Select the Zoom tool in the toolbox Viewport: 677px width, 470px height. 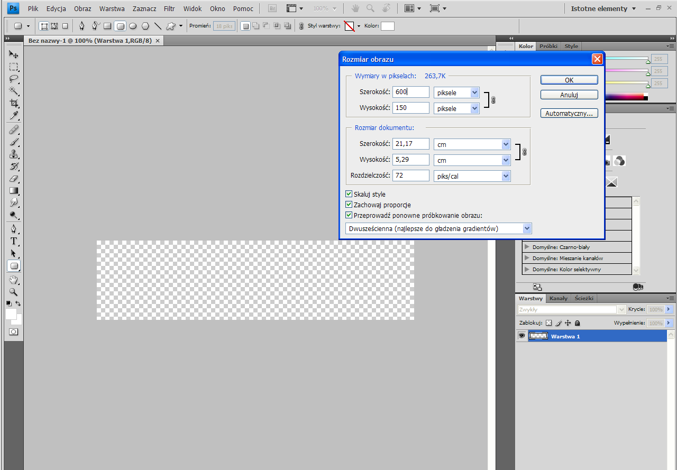click(14, 292)
